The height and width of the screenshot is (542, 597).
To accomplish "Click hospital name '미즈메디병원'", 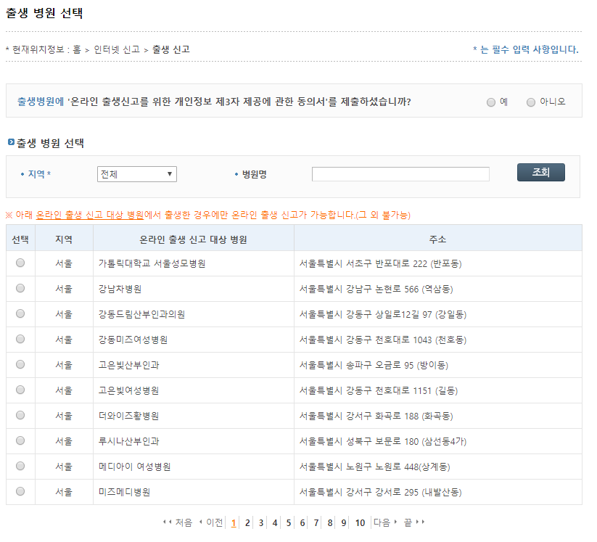I will 125,492.
